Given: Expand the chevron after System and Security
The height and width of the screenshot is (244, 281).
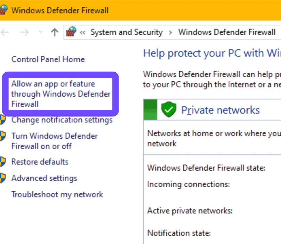Looking at the screenshot, I should coord(171,33).
